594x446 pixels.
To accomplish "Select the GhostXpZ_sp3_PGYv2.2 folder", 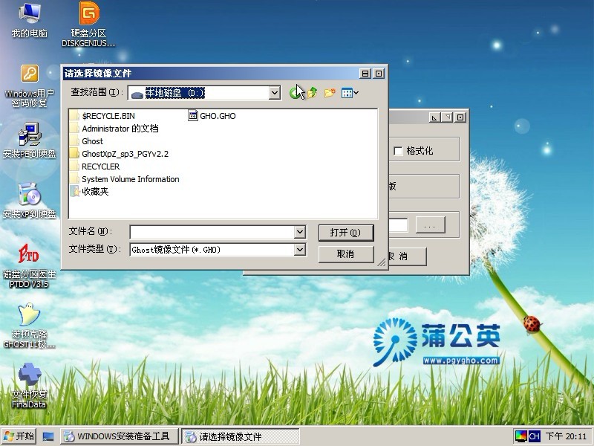I will (x=120, y=154).
